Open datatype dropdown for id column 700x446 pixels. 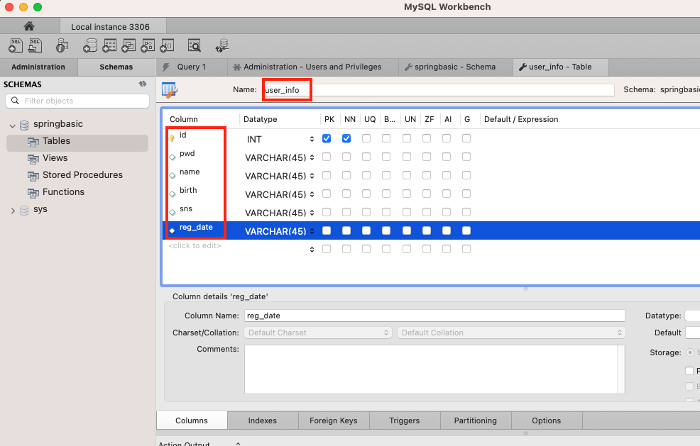click(x=312, y=139)
